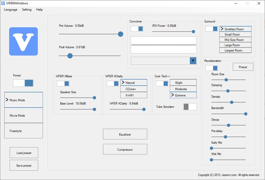Enable the Tube Simulator switch
Screen dimensions: 265x180
tap(190, 107)
